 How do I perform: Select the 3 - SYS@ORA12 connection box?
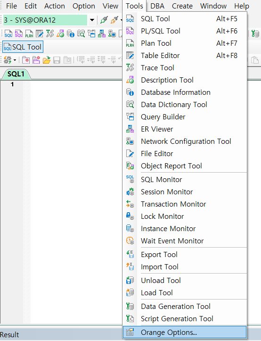tap(45, 20)
